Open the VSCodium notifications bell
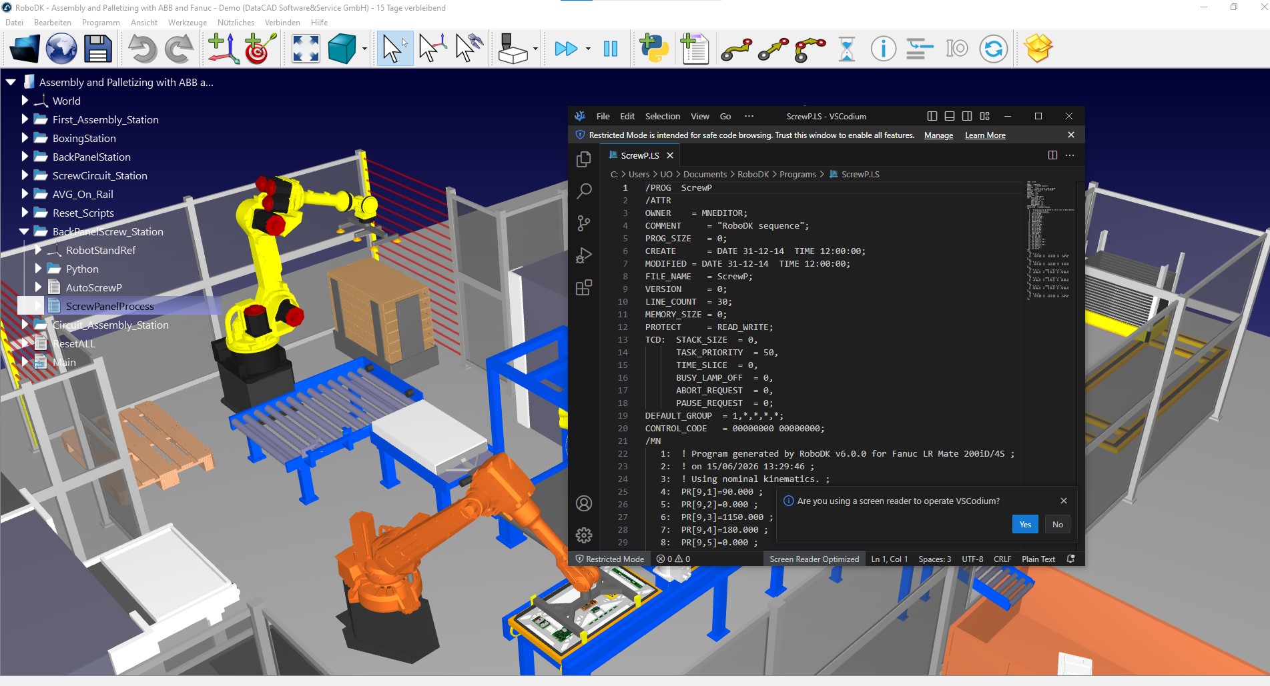Viewport: 1270px width, 686px height. pos(1071,559)
